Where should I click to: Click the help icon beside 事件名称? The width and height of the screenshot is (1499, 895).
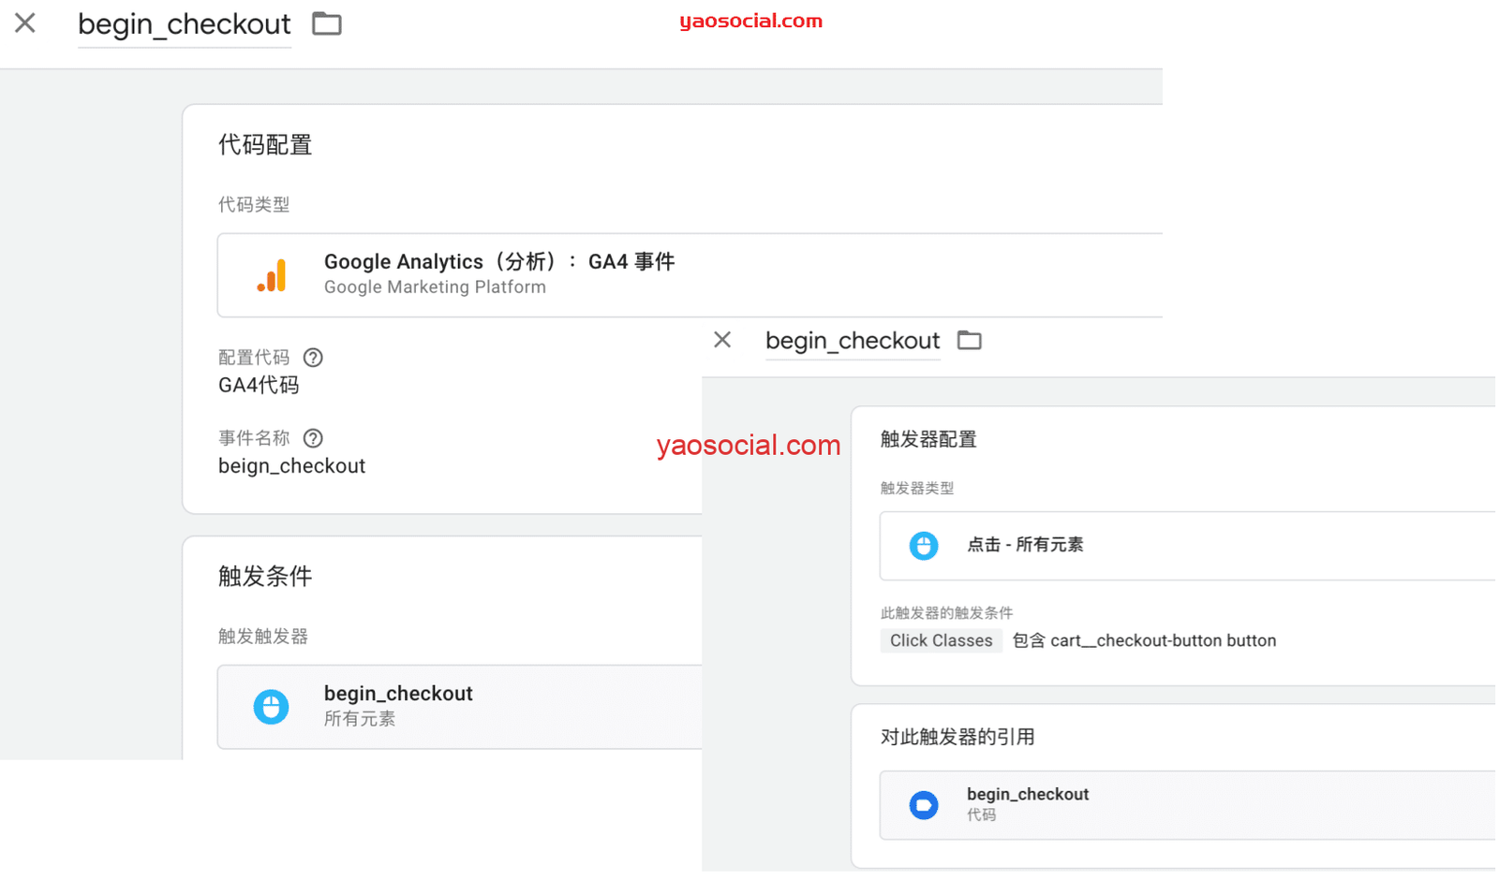tap(313, 438)
